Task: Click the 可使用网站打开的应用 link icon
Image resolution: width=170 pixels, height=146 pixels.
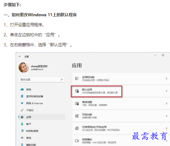Action: click(77, 128)
